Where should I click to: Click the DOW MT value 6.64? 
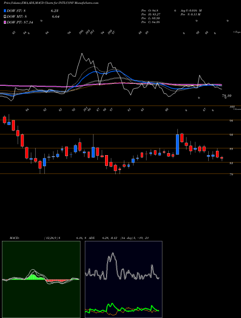(55, 17)
